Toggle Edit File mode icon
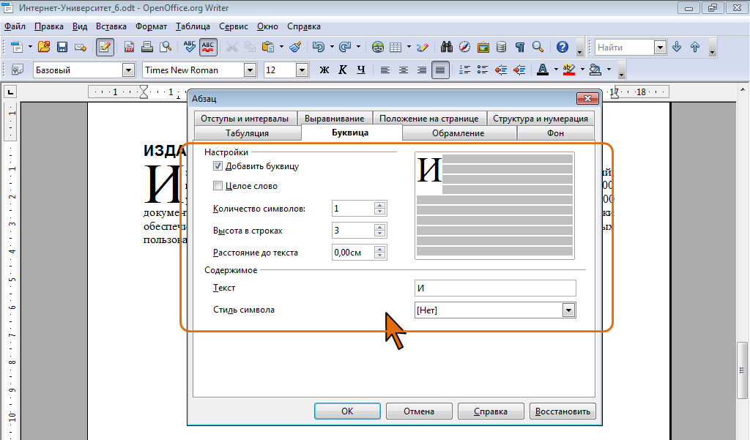Screen dimensions: 750x440 [x=105, y=47]
